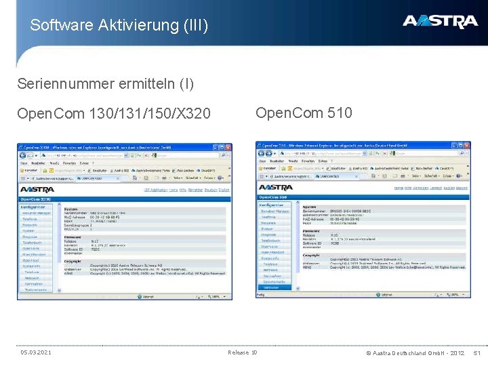Open Sicherheit dropdown in OpenCom X320 command bar
The width and height of the screenshot is (488, 366).
pos(193,178)
